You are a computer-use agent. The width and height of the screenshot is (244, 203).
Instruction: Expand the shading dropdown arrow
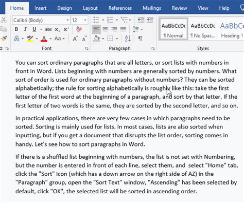point(103,39)
